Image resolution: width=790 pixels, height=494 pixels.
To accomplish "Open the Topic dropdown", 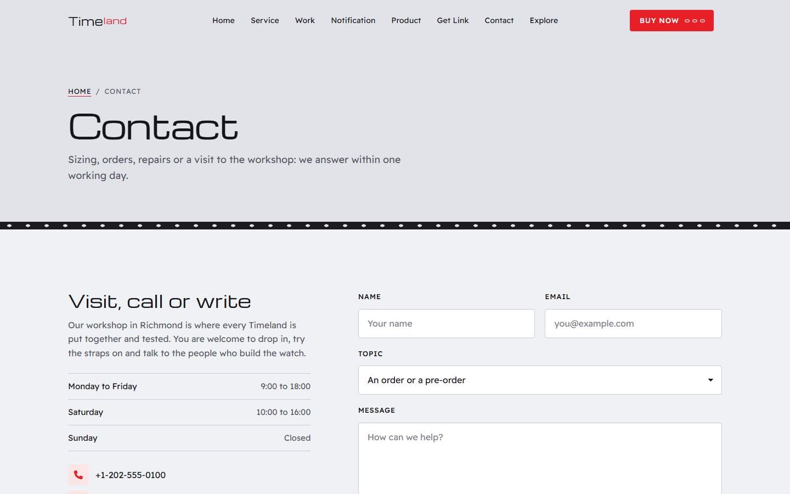I will 540,380.
